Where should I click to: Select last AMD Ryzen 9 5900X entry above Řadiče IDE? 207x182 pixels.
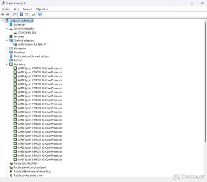tap(40, 160)
